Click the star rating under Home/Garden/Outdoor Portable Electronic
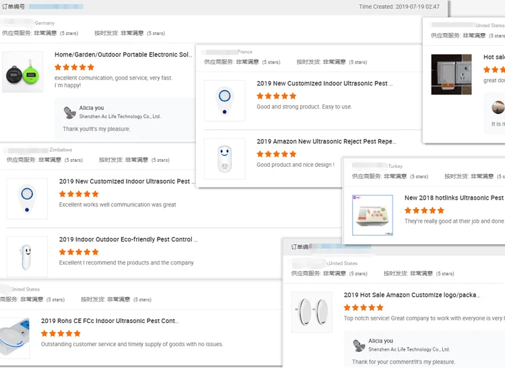This screenshot has height=371, width=505. coord(74,67)
